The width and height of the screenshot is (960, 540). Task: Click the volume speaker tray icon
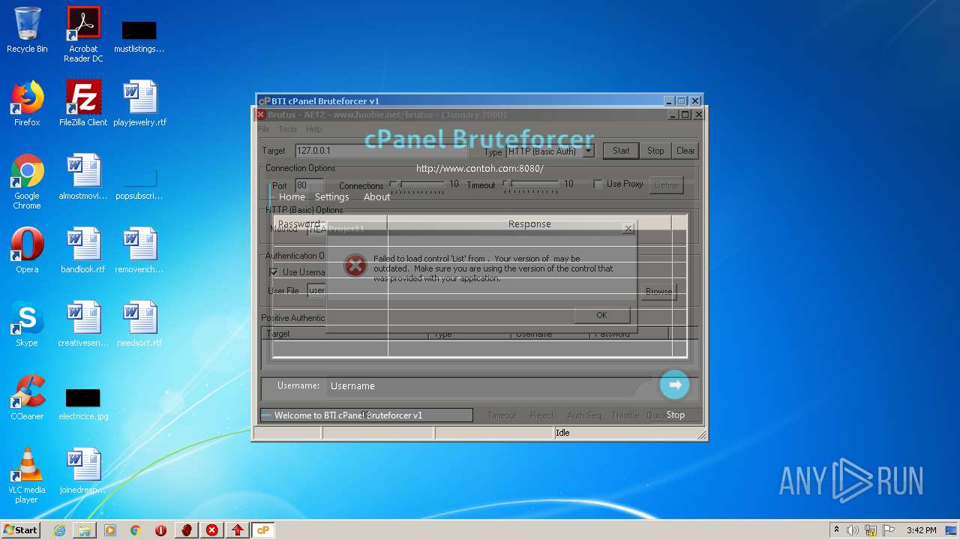point(853,530)
